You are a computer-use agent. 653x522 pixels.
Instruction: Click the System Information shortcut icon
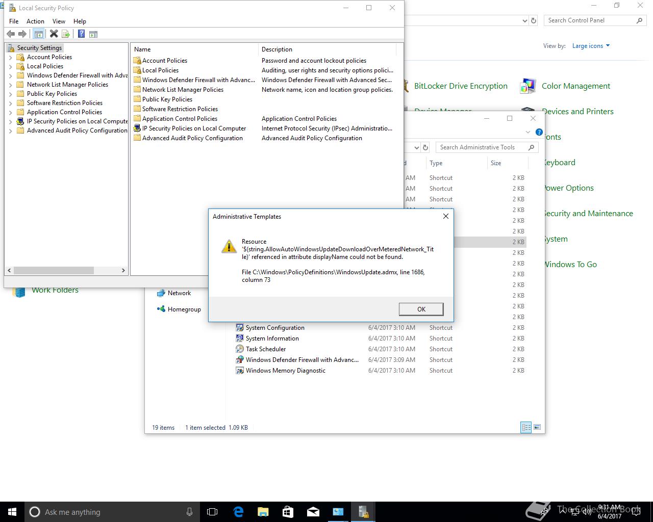[240, 338]
